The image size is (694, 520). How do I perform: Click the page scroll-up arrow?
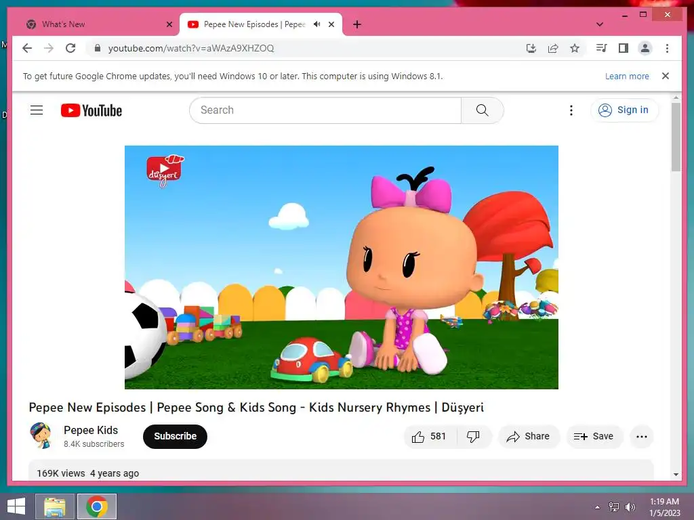click(676, 97)
